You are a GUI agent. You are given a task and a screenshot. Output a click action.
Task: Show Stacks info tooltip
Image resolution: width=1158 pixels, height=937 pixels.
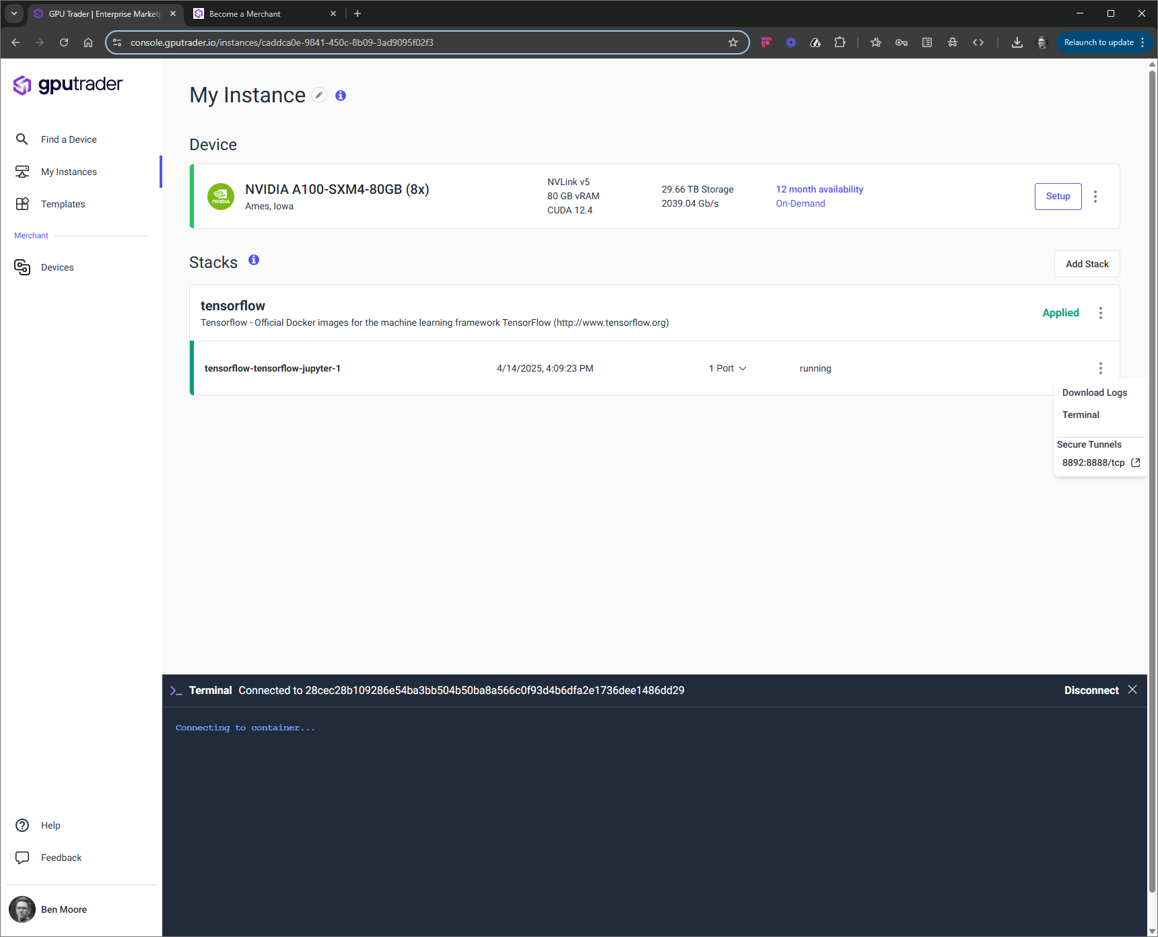[254, 260]
